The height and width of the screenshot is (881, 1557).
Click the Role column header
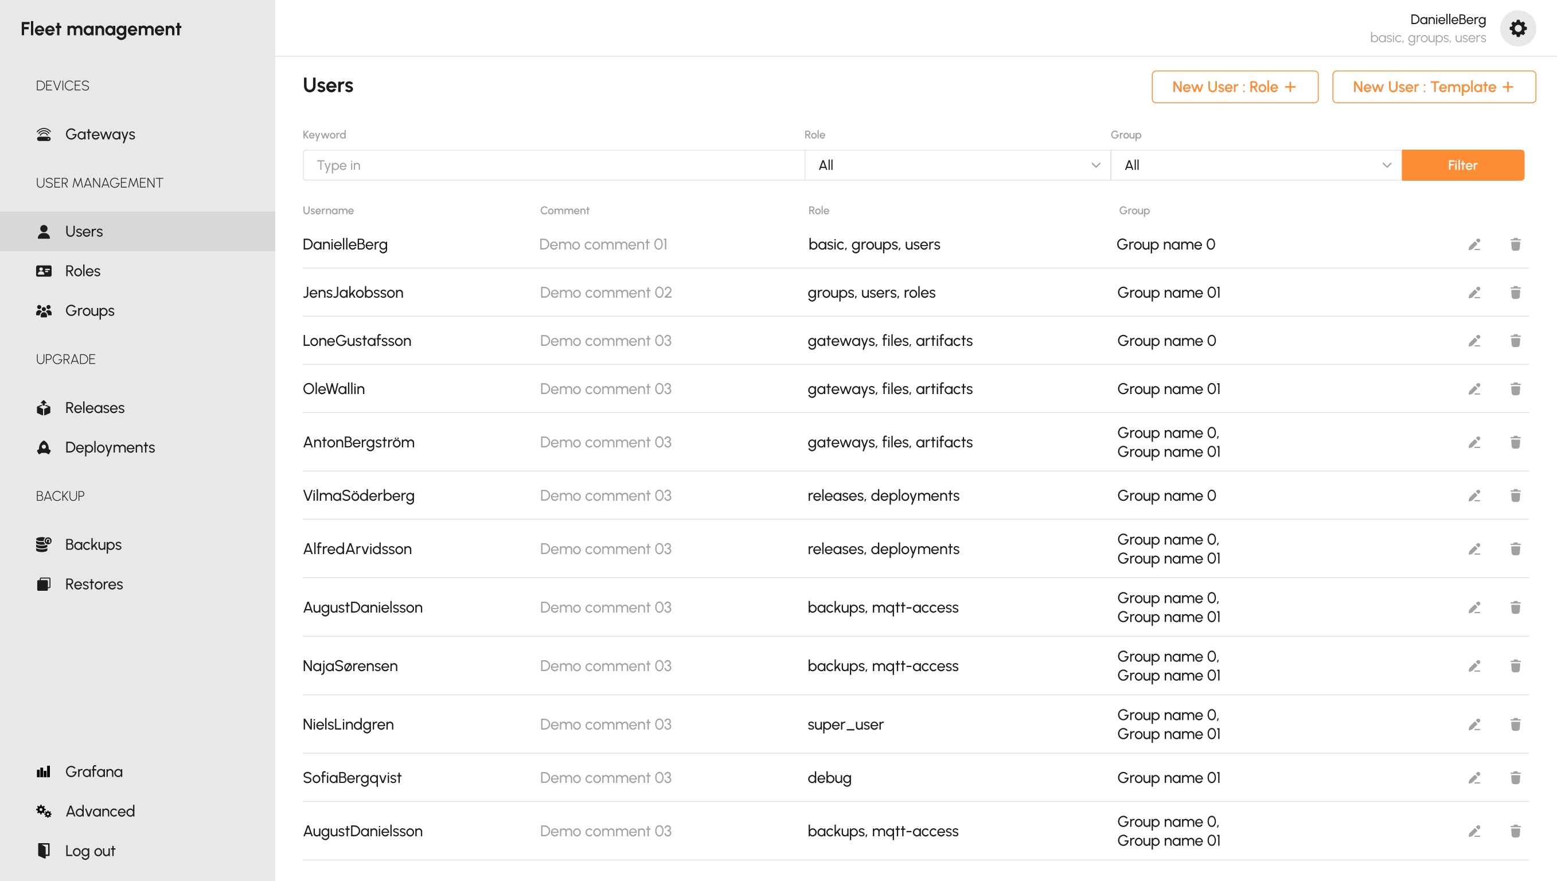coord(818,210)
